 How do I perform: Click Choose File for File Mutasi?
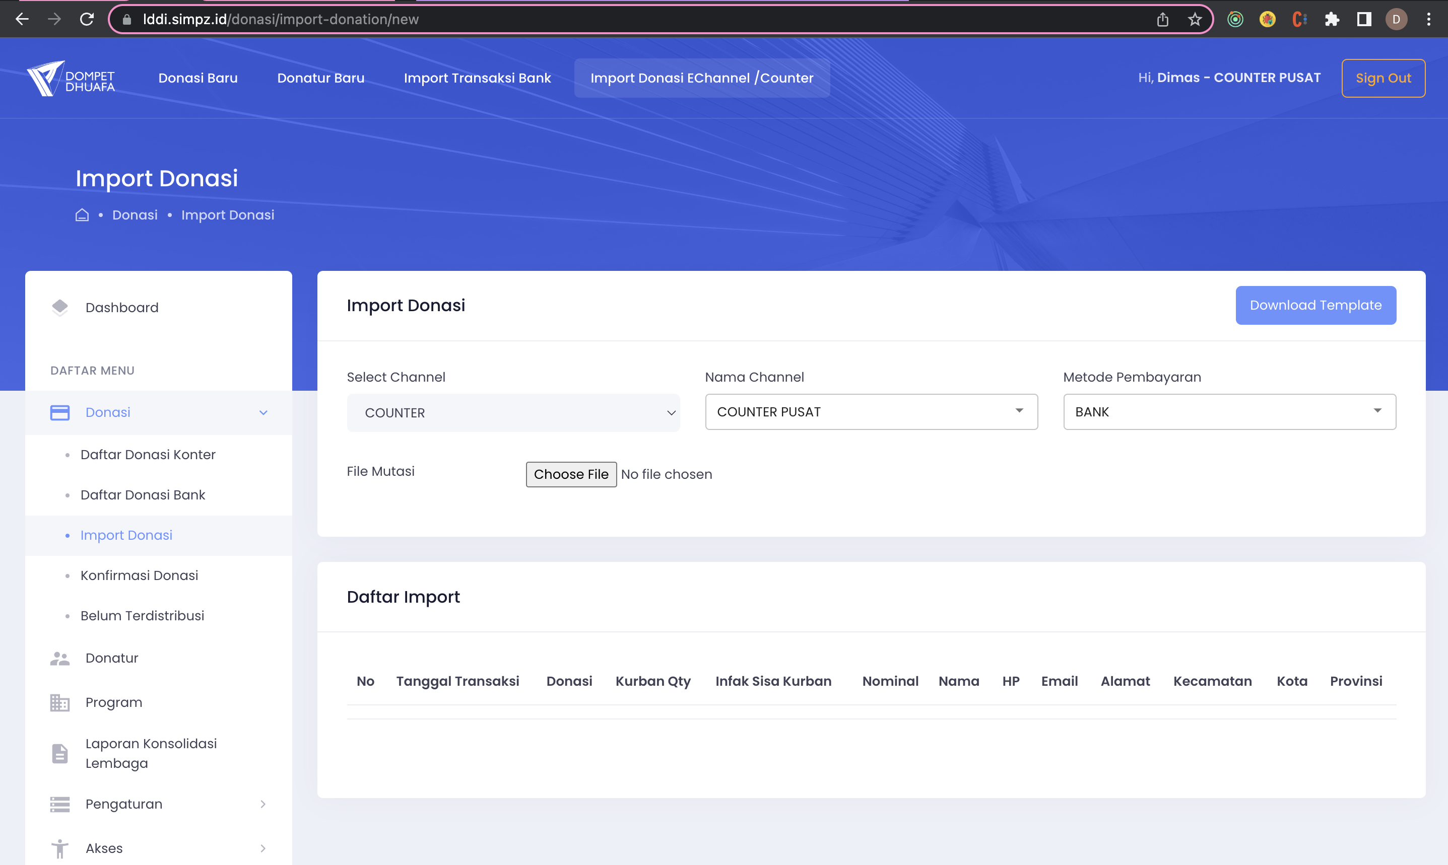pyautogui.click(x=570, y=474)
